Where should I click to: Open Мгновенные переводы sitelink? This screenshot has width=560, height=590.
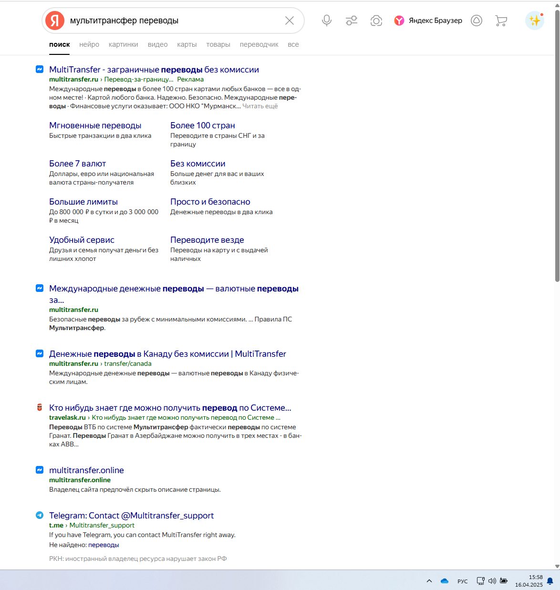click(x=95, y=125)
